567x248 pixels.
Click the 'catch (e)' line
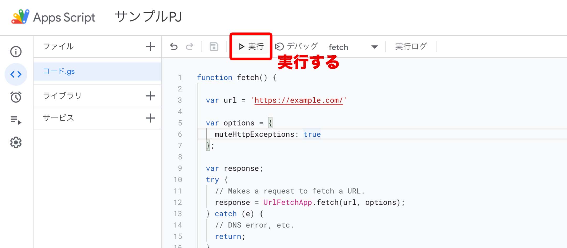point(235,214)
